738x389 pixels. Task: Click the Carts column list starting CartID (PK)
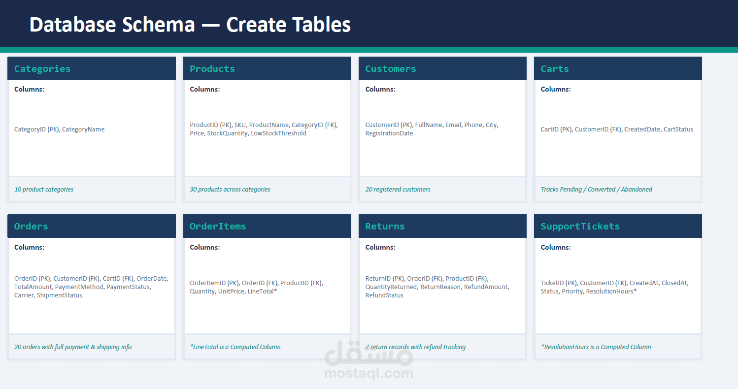617,130
